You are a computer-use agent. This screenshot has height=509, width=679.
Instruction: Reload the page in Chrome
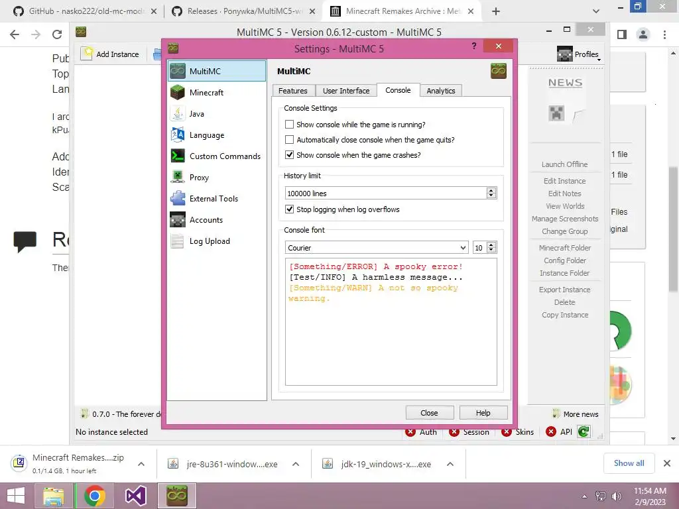coord(57,34)
